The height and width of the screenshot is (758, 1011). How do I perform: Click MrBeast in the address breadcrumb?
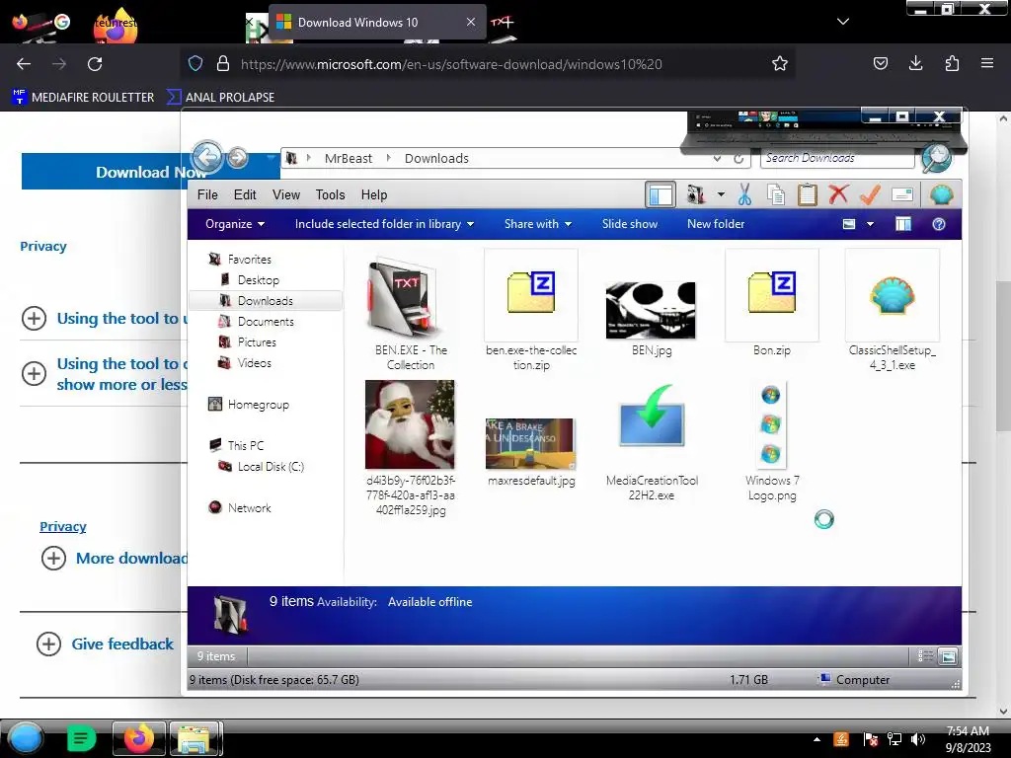(349, 159)
